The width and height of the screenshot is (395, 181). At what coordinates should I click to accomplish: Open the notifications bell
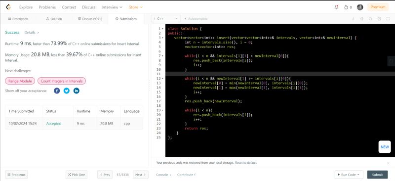(336, 7)
